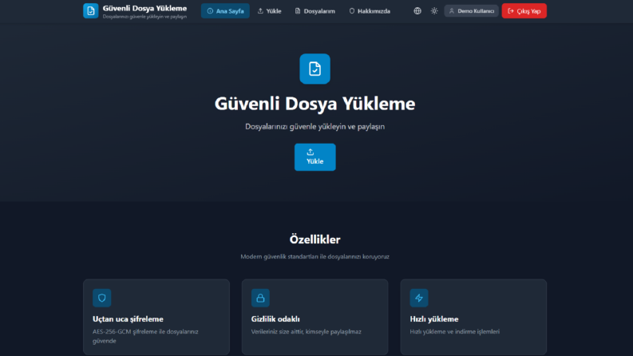The image size is (633, 356).
Task: Click the lightning bolt icon on fast upload card
Action: point(419,298)
